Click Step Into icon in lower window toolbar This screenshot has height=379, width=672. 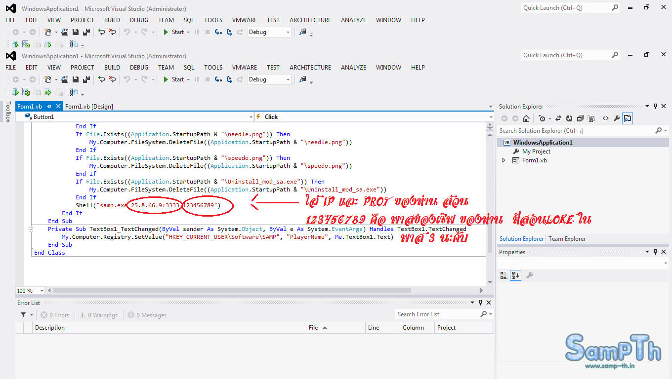(x=218, y=79)
